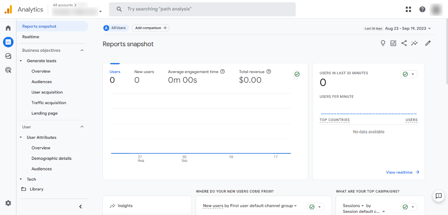Viewport: 448px width, 215px height.
Task: Collapse the Generate leads tree group
Action: (x=21, y=61)
